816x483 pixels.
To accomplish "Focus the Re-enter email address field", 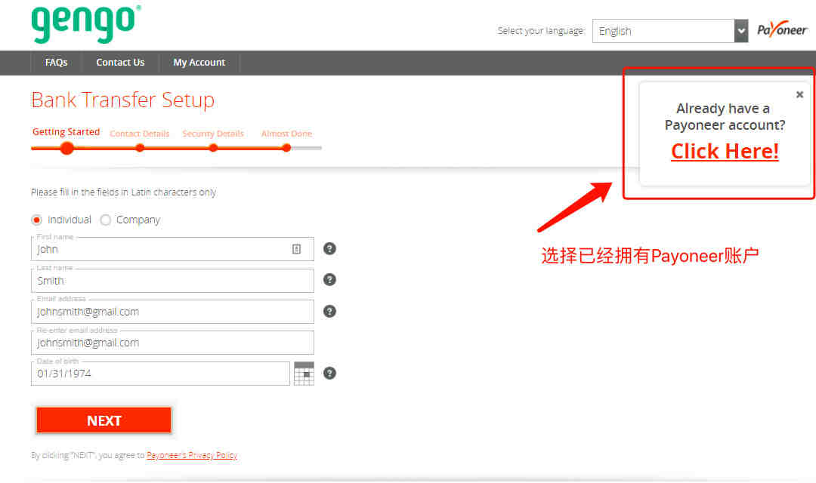I will coord(172,343).
